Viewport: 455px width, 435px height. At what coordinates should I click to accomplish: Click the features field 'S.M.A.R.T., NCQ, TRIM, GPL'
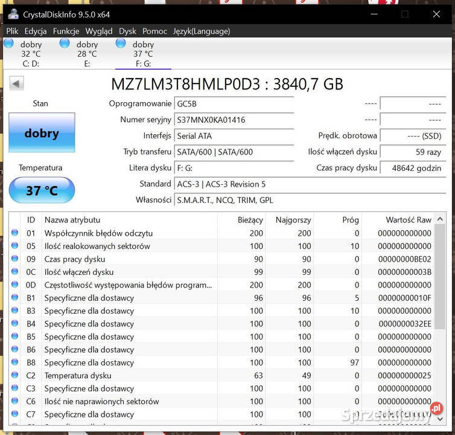(x=310, y=200)
